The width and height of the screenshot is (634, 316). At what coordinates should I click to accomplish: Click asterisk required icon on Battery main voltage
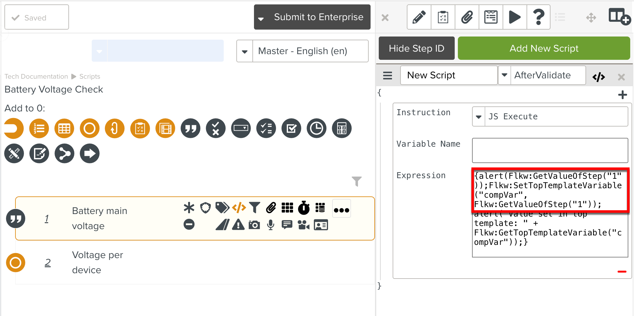[189, 208]
